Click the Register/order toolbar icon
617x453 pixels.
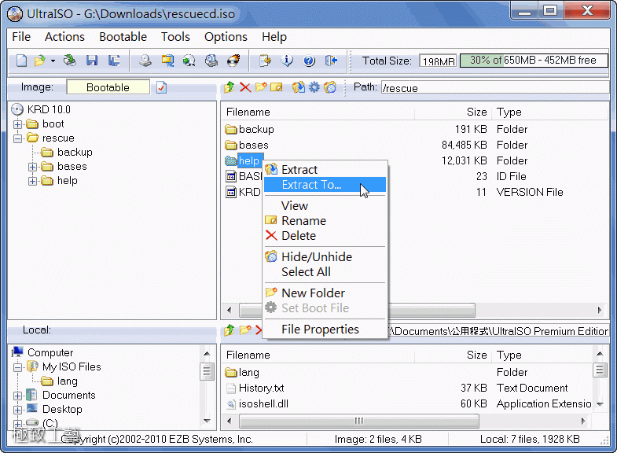(265, 61)
